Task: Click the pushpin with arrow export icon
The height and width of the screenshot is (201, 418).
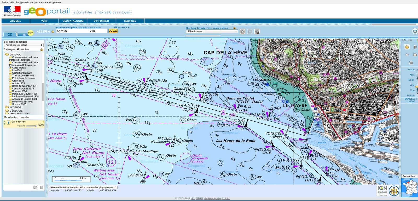Action: point(257,32)
